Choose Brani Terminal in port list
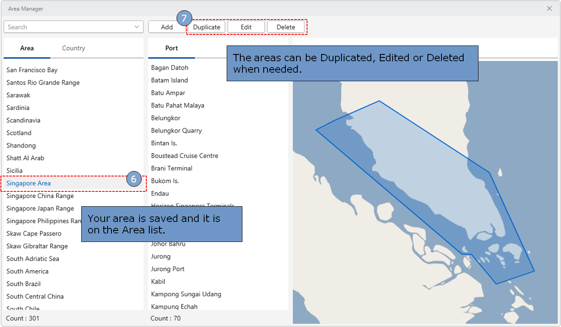561x327 pixels. 172,168
